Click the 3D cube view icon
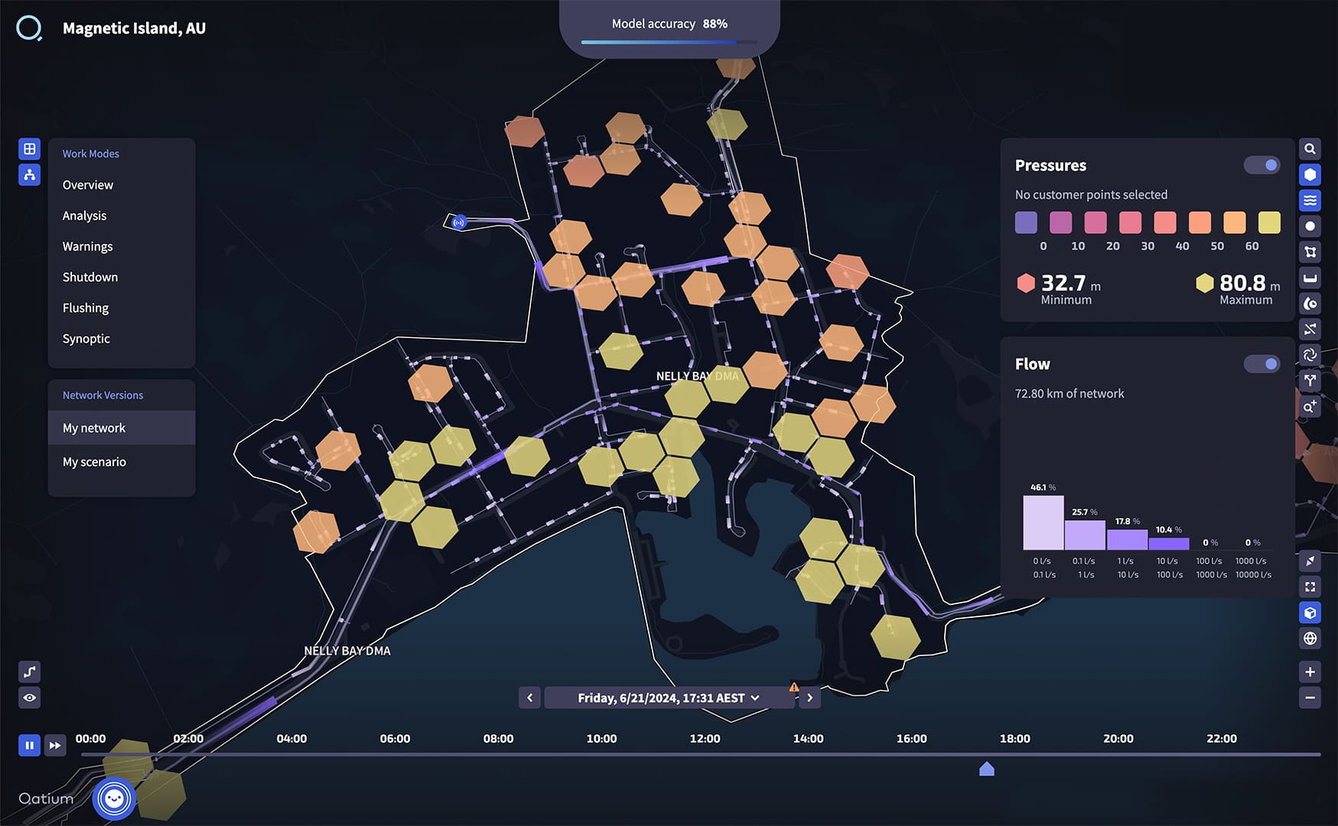This screenshot has width=1338, height=826. (x=1310, y=613)
